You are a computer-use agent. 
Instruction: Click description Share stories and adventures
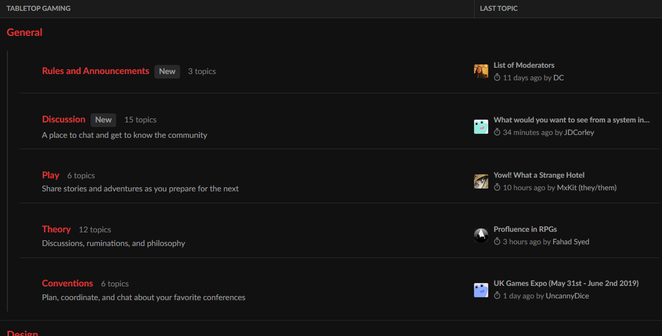[x=140, y=189]
